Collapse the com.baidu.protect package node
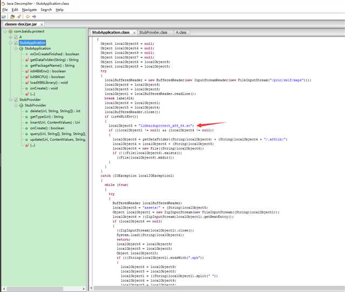 point(5,31)
